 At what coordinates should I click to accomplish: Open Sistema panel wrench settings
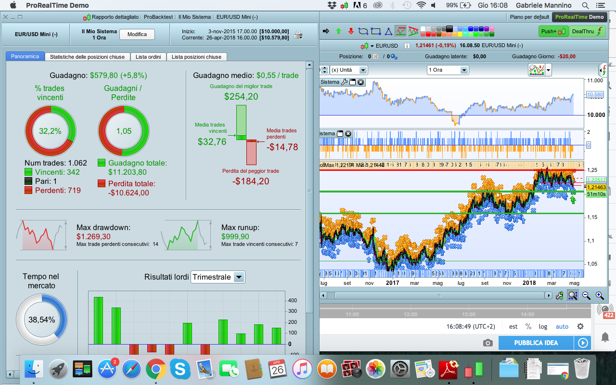(344, 82)
